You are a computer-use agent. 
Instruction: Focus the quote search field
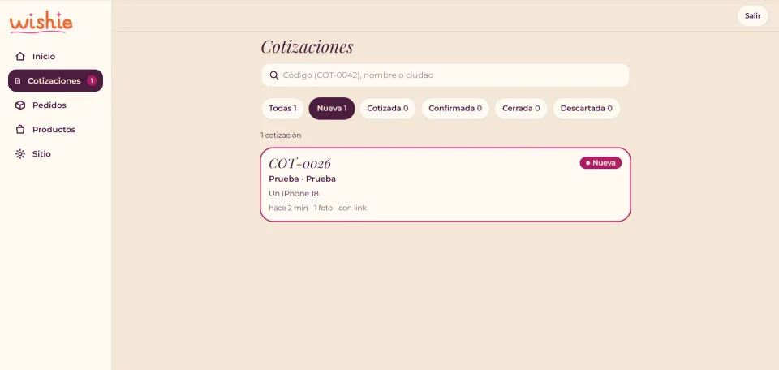[x=445, y=75]
